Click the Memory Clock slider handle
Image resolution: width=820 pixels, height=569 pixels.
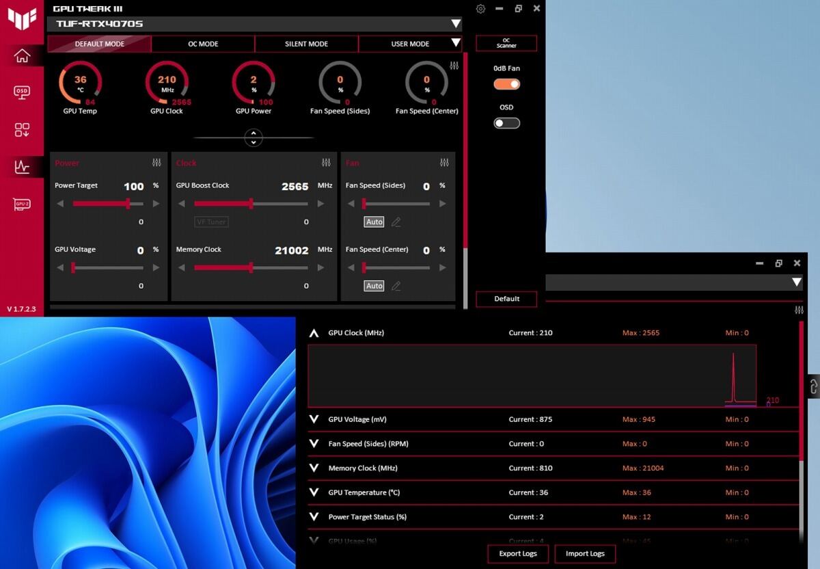pyautogui.click(x=251, y=267)
